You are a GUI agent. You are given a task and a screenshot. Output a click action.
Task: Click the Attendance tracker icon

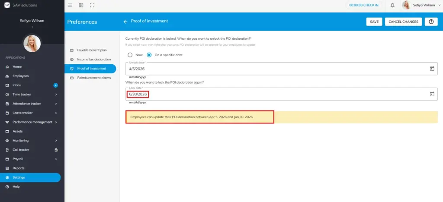[x=7, y=104]
